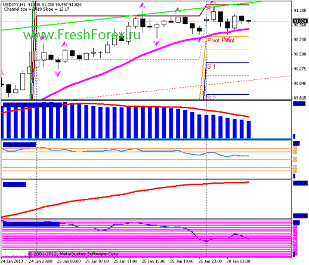Click the time axis label '25 Jan 03:00'
The height and width of the screenshot is (265, 309).
pyautogui.click(x=69, y=261)
